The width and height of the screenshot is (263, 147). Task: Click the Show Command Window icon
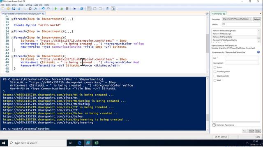108,9
